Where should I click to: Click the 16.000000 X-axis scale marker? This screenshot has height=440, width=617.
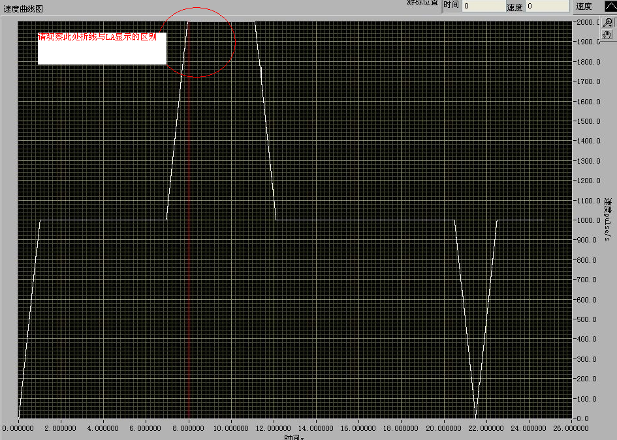358,428
